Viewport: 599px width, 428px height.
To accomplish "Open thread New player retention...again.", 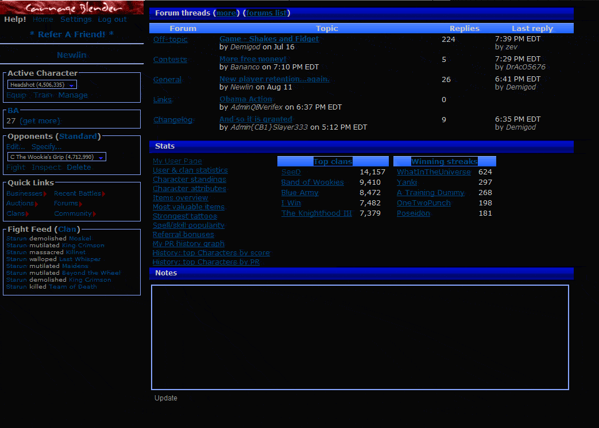I will click(275, 79).
